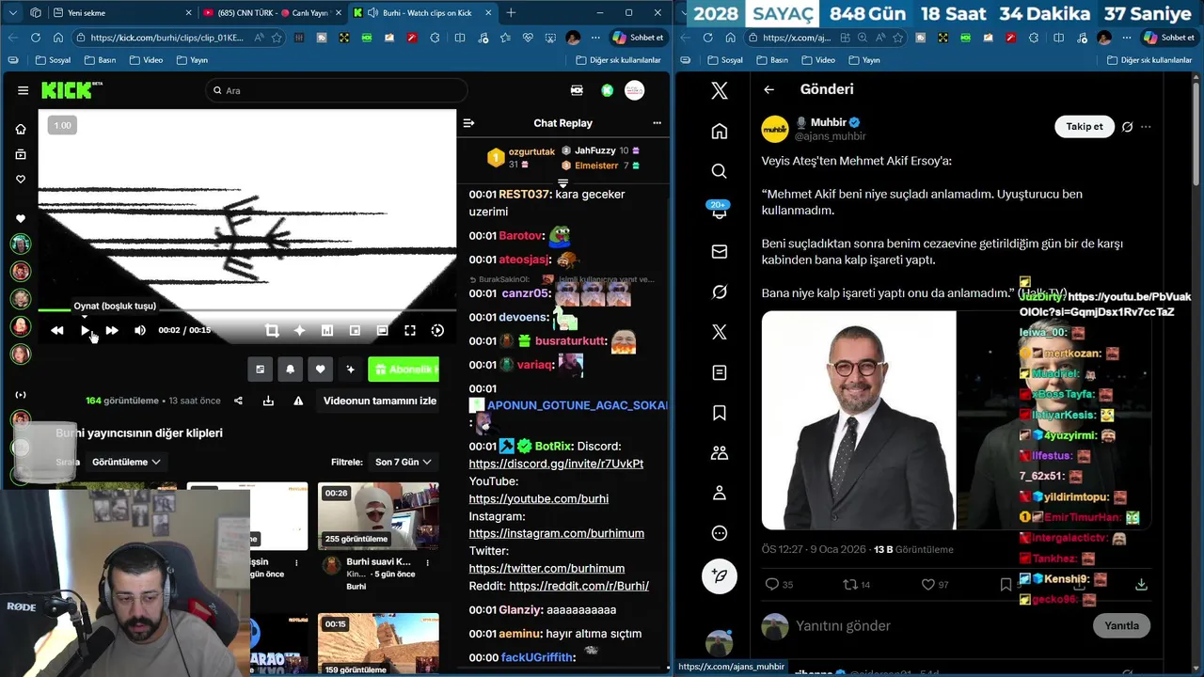Screen dimensions: 1204x677
Task: Share the clip via share icon
Action: (x=238, y=401)
